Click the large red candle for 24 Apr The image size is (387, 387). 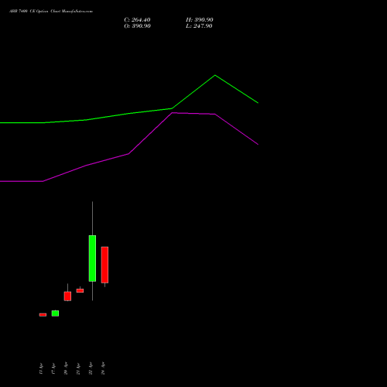point(104,265)
